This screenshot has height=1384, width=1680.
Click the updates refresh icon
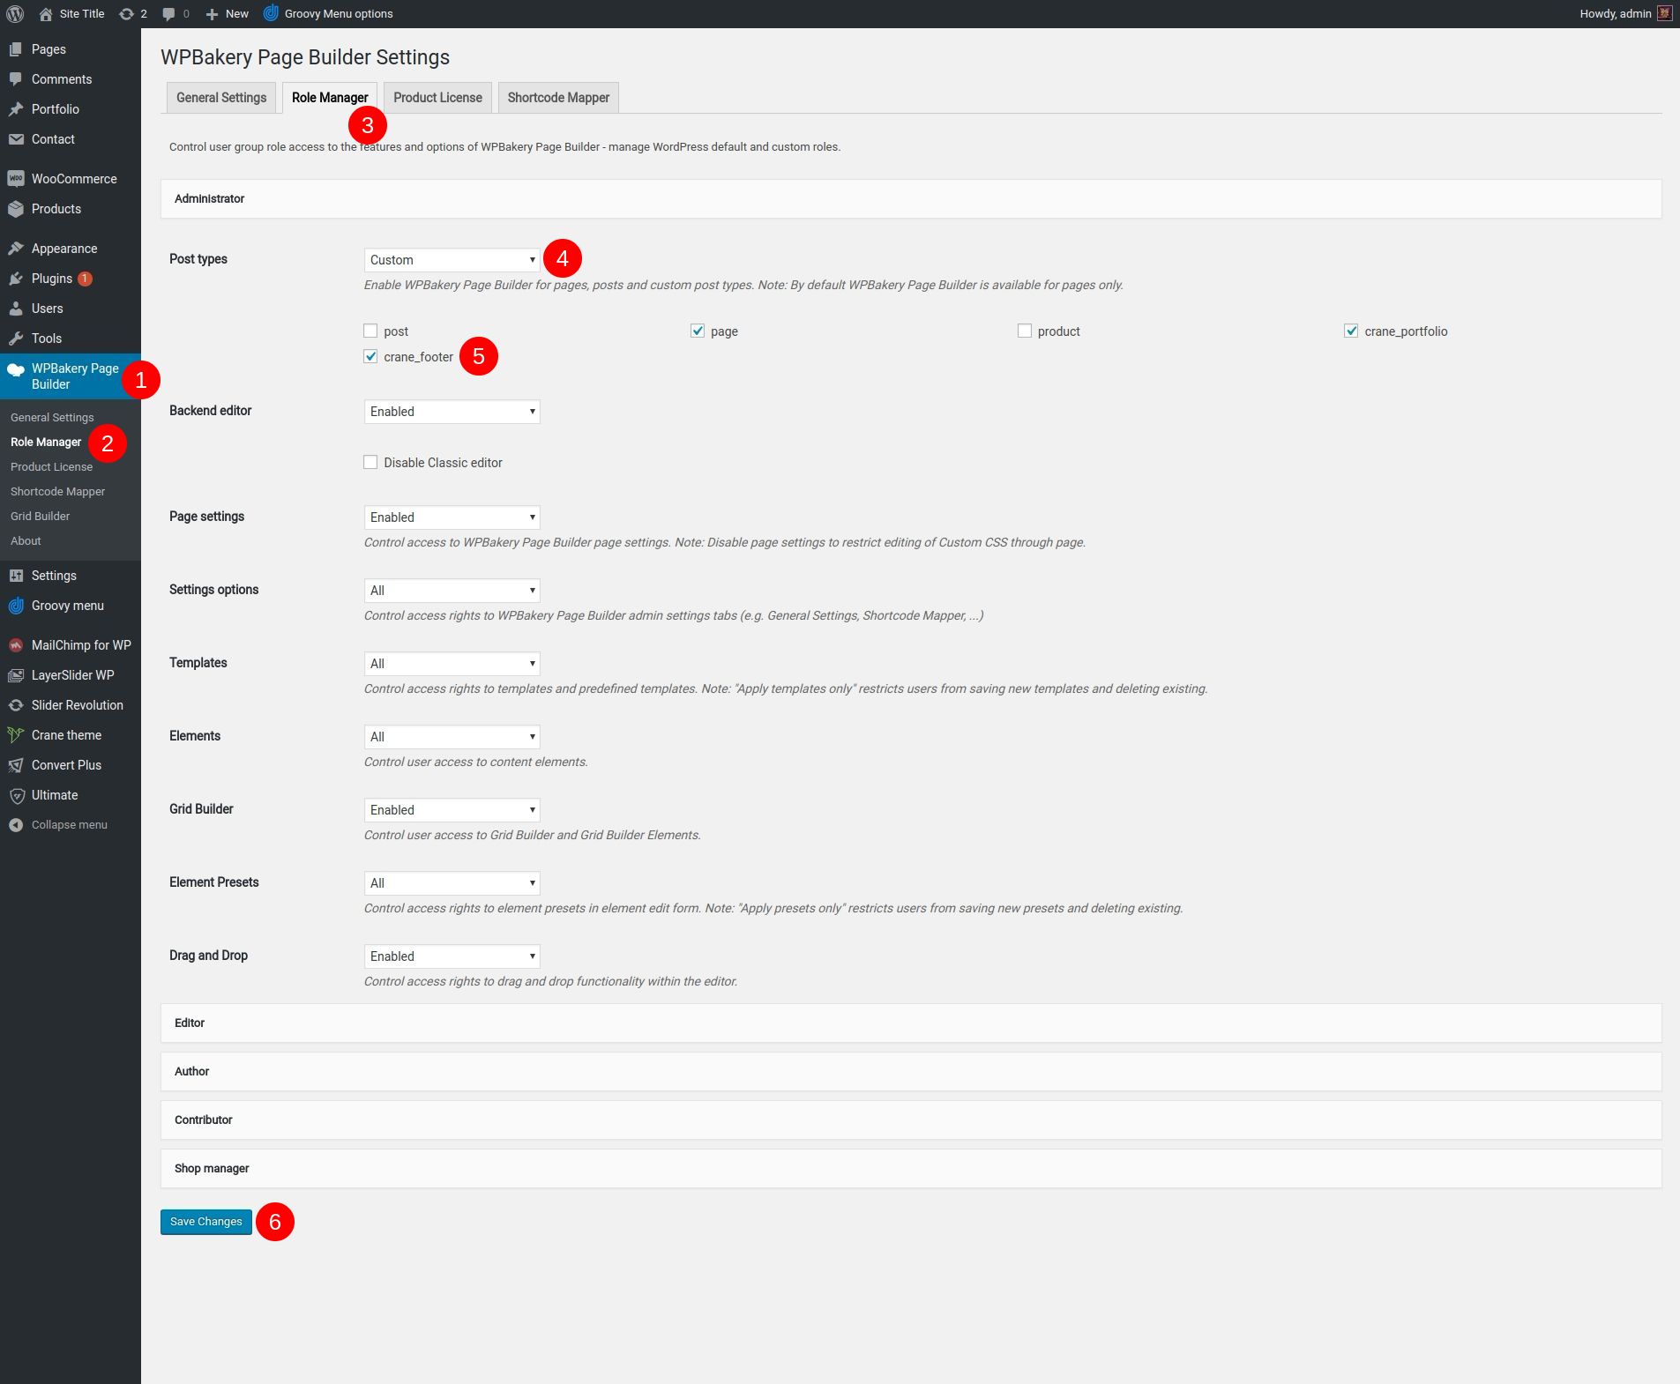click(x=126, y=14)
